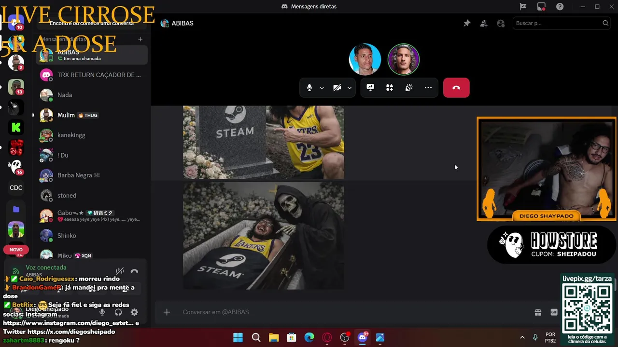Show hidden system tray icons
618x347 pixels.
pyautogui.click(x=522, y=337)
